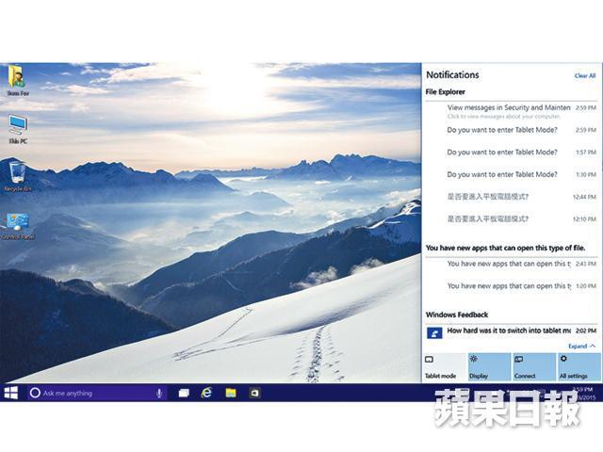Viewport: 603px width, 452px height.
Task: Click the Expand quick actions chevron
Action: 581,347
